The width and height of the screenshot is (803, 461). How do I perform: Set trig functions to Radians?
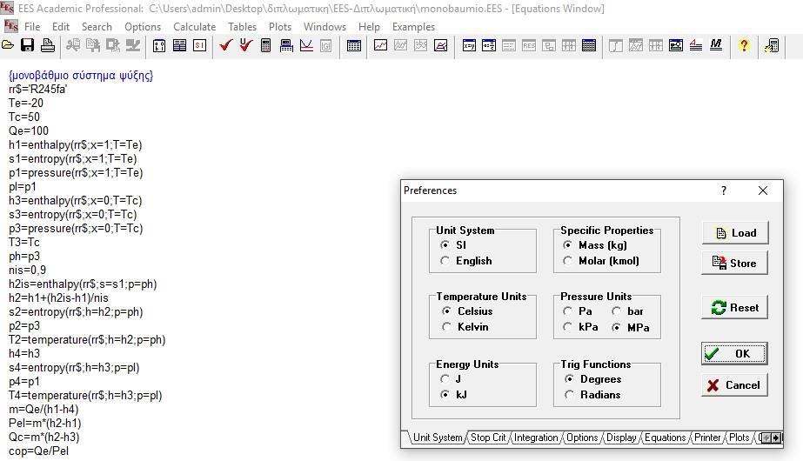tap(592, 394)
